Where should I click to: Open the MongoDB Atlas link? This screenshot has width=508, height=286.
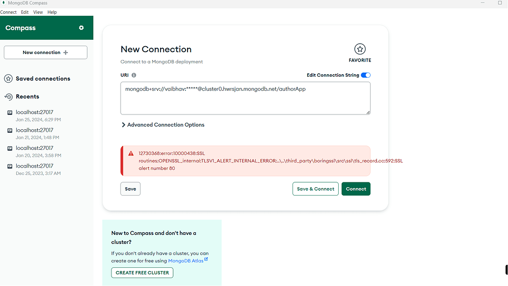[x=186, y=260]
